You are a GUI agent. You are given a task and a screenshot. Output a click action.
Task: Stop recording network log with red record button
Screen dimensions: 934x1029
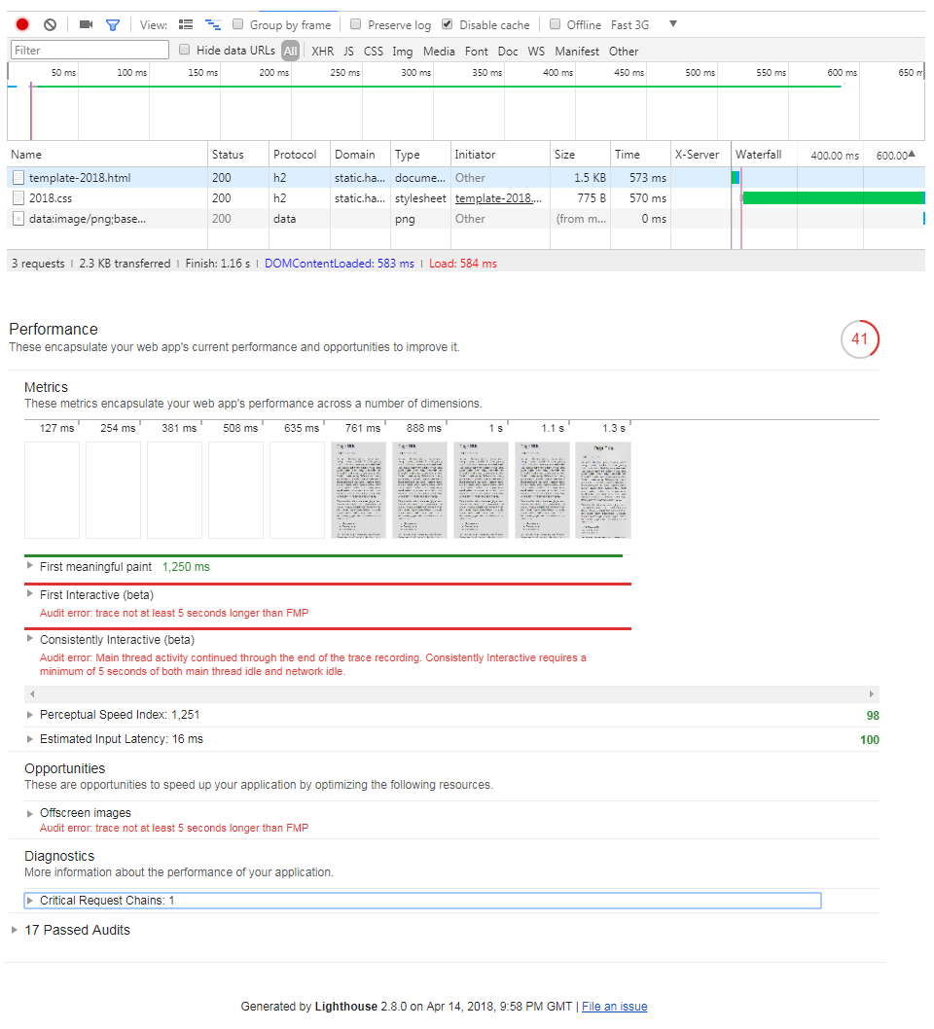[22, 24]
